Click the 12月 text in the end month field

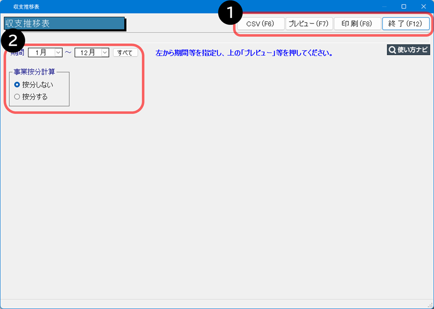pos(88,53)
